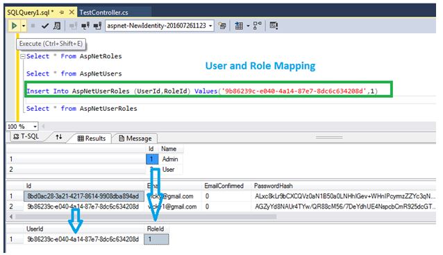Viewport: 443px width, 255px height.
Task: Open the Execute button dropdown arrow
Action: pos(24,26)
